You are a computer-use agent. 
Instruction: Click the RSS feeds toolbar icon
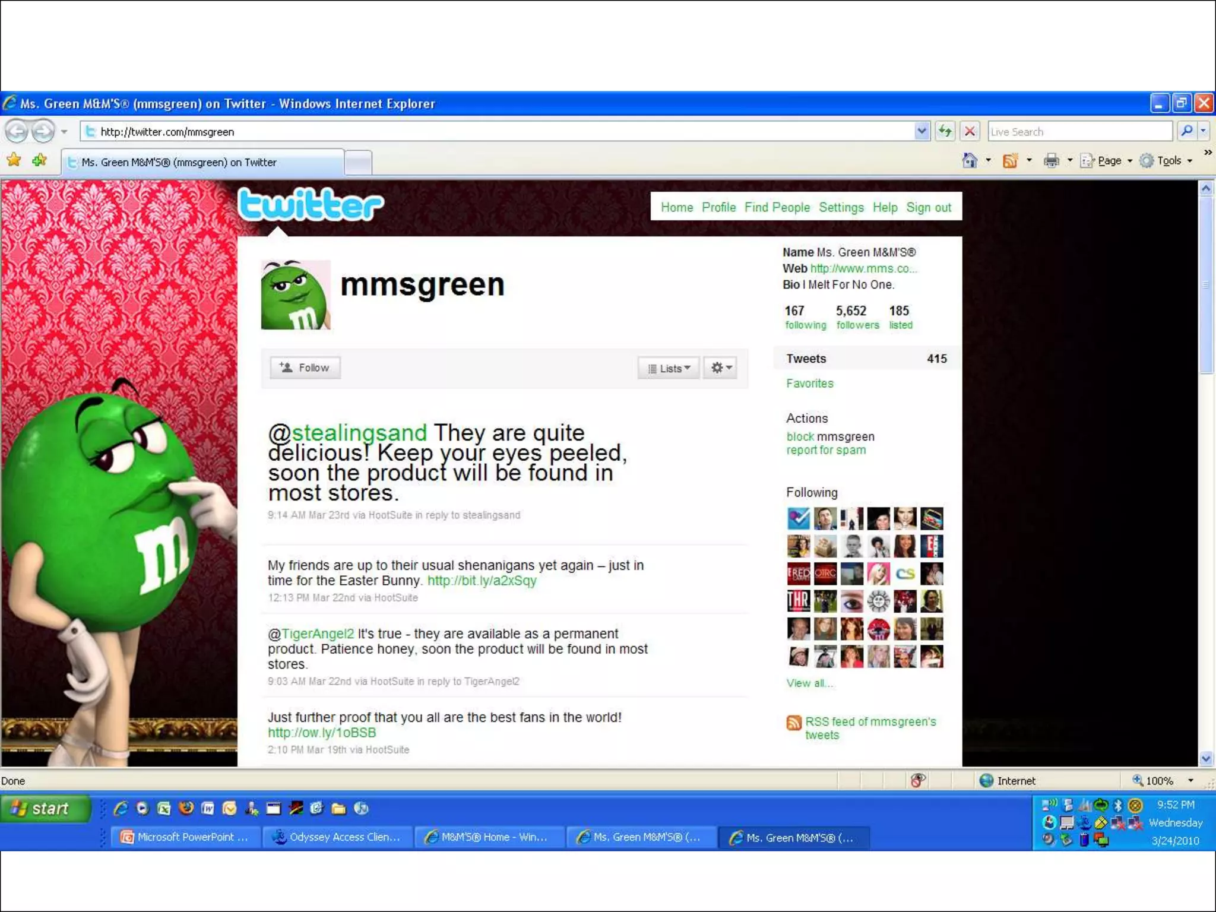coord(1010,160)
